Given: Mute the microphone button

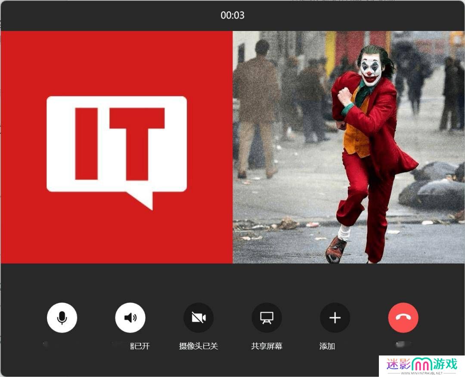Looking at the screenshot, I should tap(62, 318).
